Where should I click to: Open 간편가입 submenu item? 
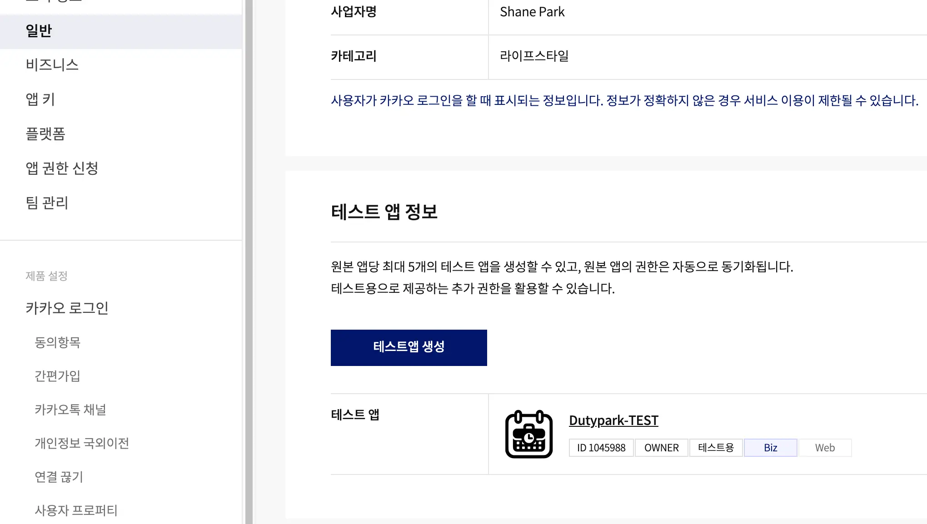pyautogui.click(x=57, y=376)
